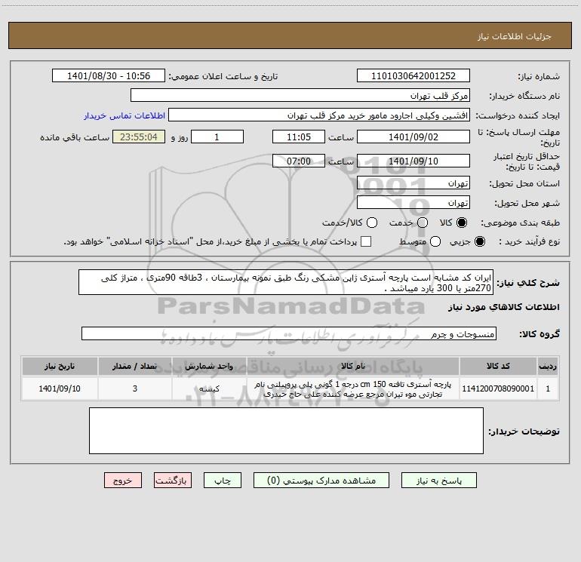Click the چاپ print button
581x562 pixels.
click(223, 481)
